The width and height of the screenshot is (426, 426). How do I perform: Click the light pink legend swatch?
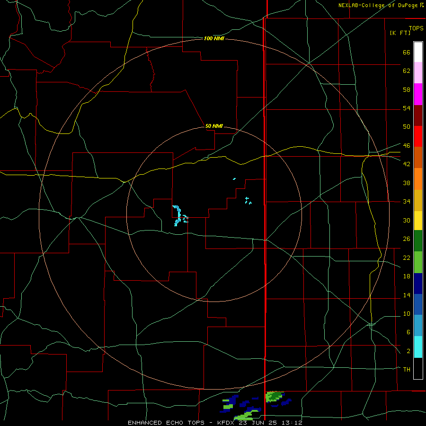point(418,72)
